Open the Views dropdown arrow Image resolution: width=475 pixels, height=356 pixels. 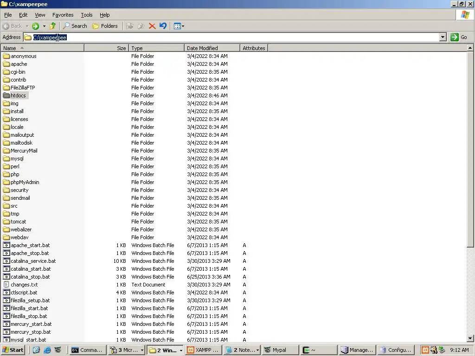coord(183,26)
